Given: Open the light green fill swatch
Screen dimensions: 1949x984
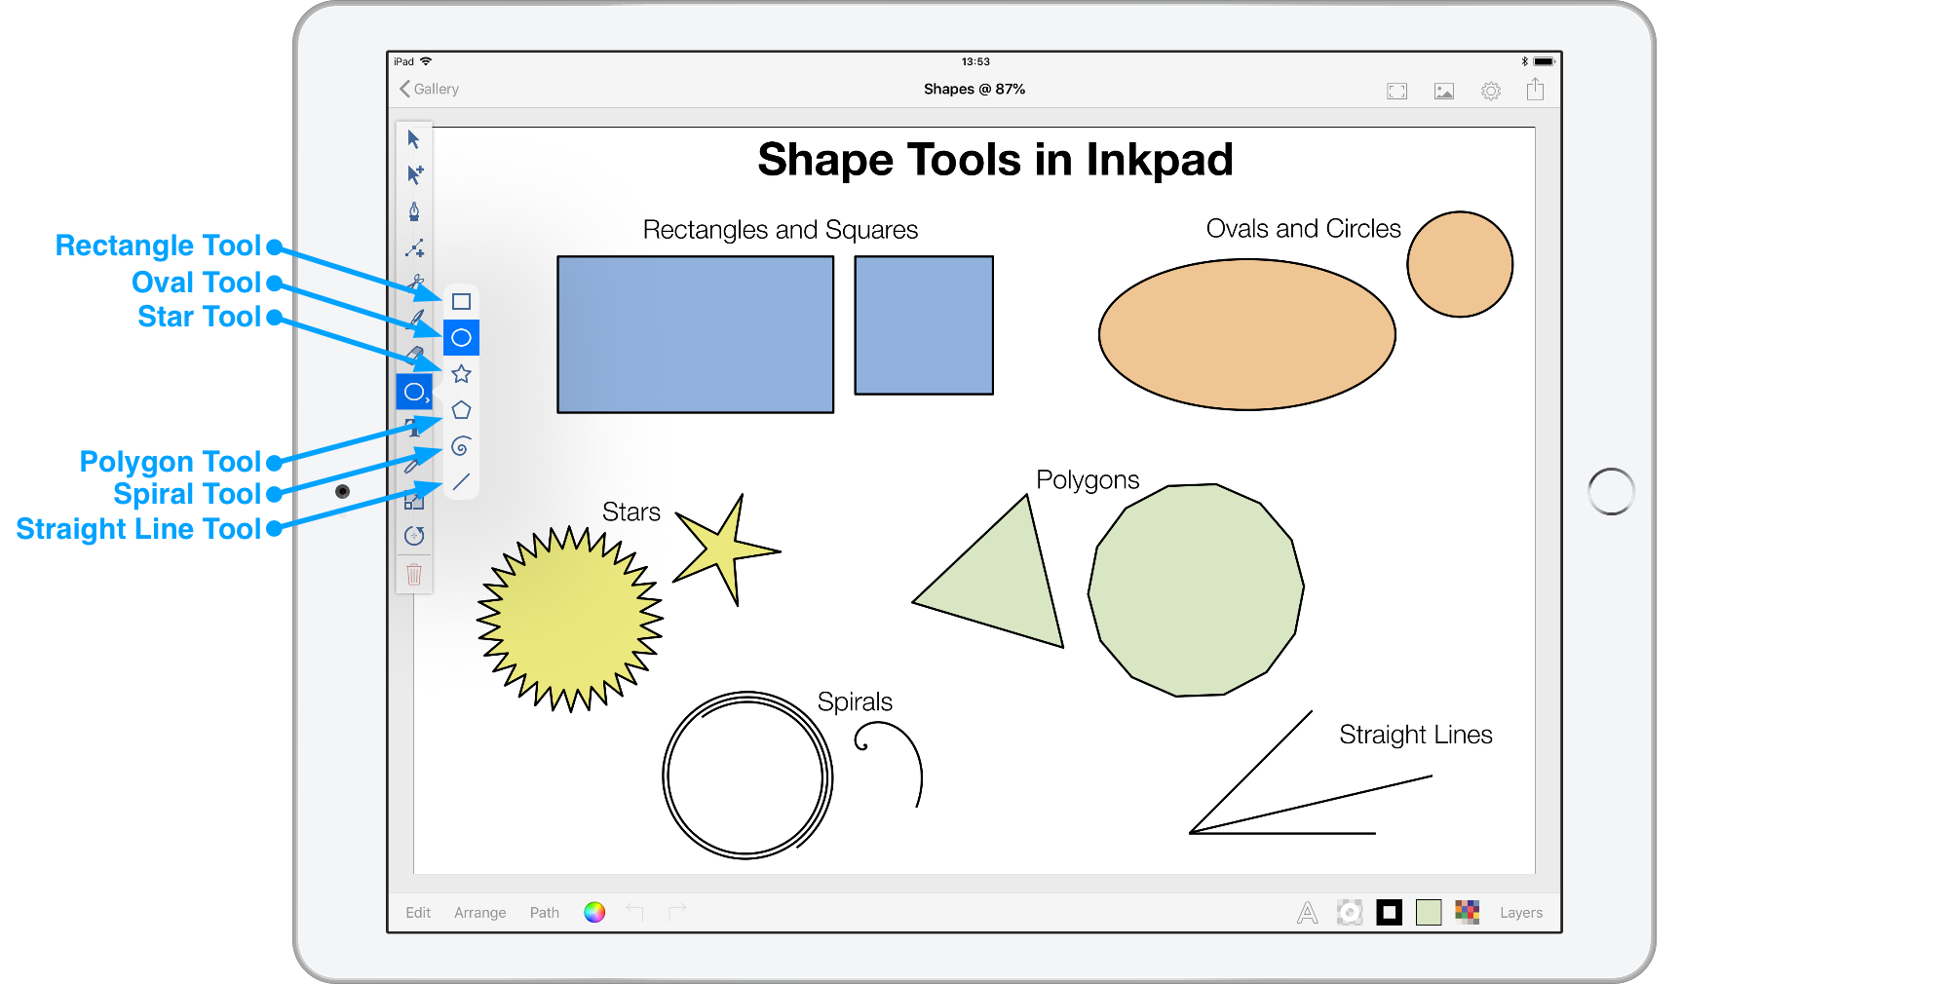Looking at the screenshot, I should (x=1429, y=912).
